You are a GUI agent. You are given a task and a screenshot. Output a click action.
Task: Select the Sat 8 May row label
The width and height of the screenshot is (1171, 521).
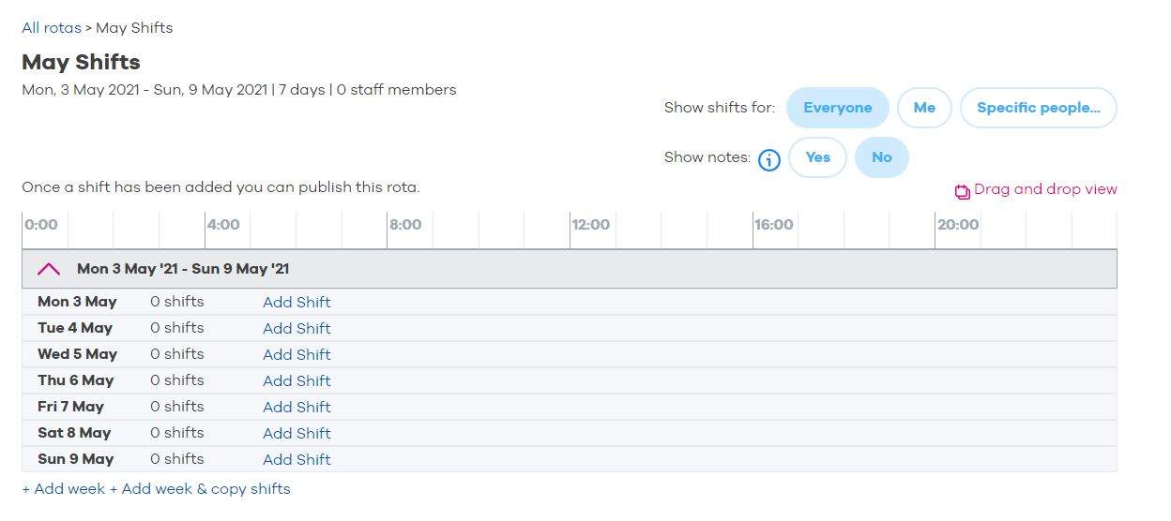tap(74, 433)
